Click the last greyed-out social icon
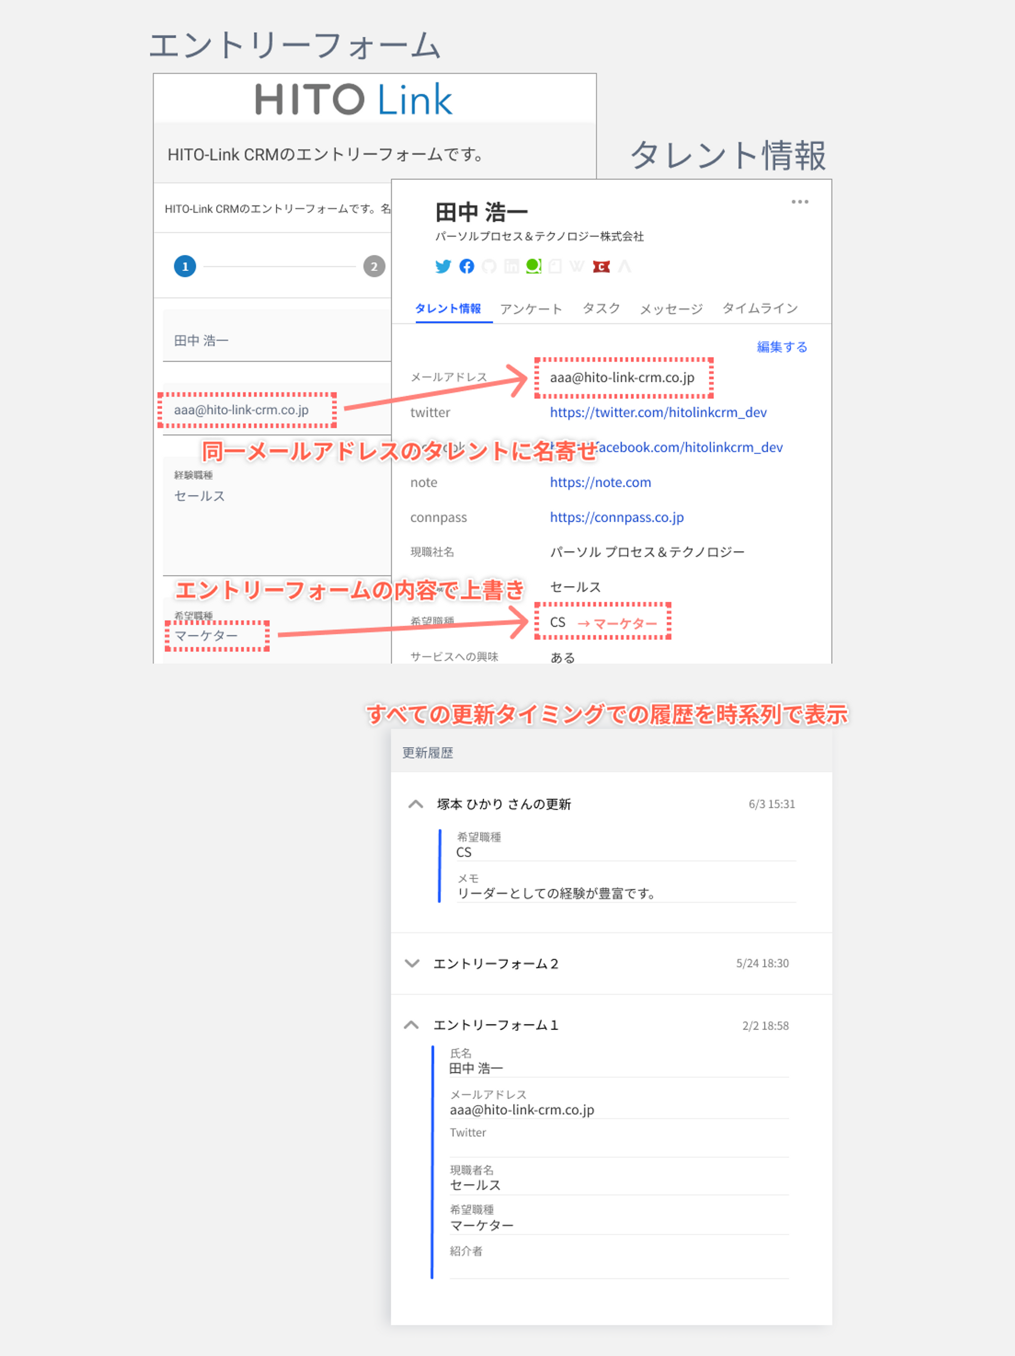 point(624,266)
